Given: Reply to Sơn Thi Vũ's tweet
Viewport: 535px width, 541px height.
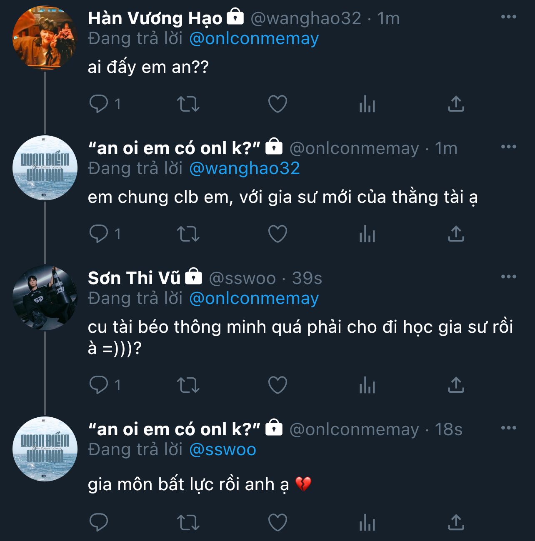Looking at the screenshot, I should click(x=99, y=385).
